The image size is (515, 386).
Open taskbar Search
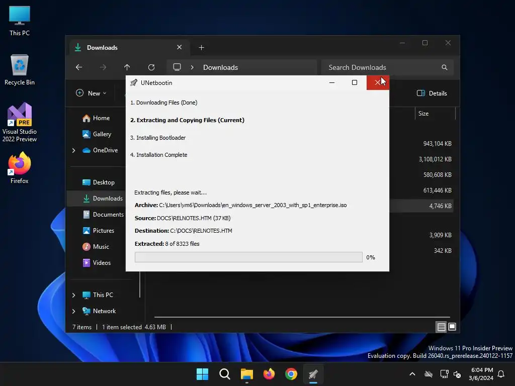(x=225, y=374)
